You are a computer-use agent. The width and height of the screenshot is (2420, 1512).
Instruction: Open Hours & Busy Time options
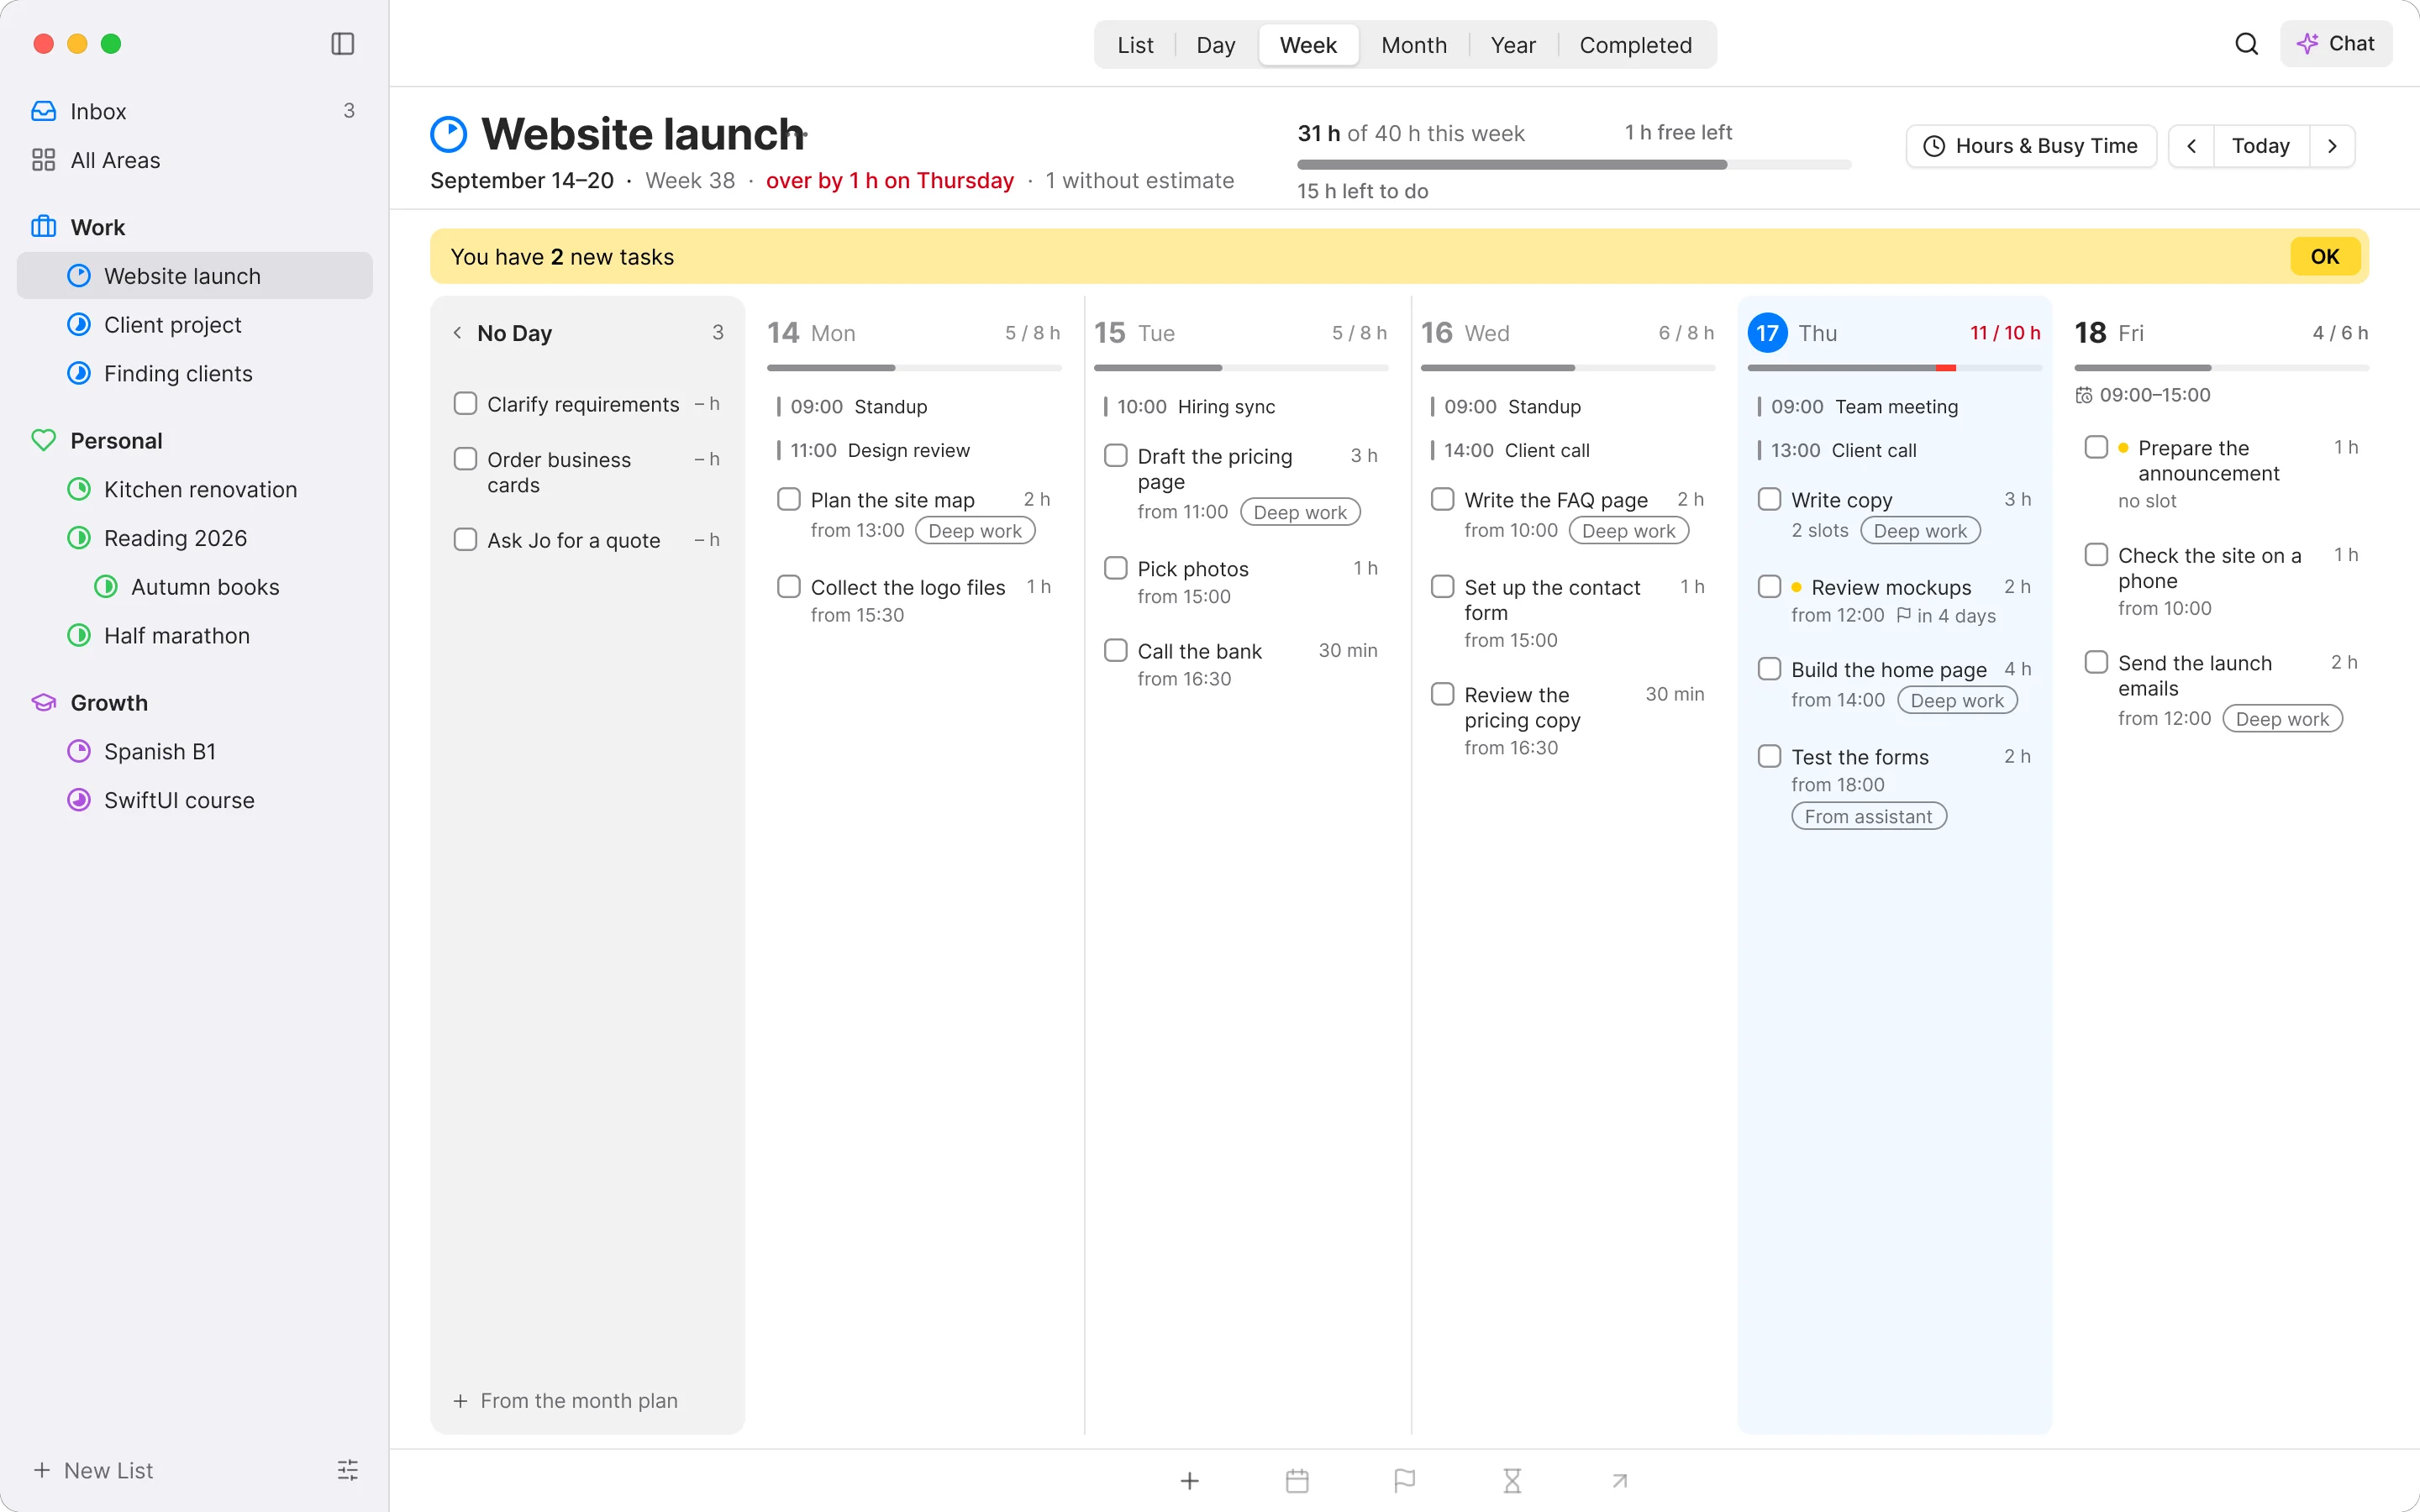(2031, 146)
